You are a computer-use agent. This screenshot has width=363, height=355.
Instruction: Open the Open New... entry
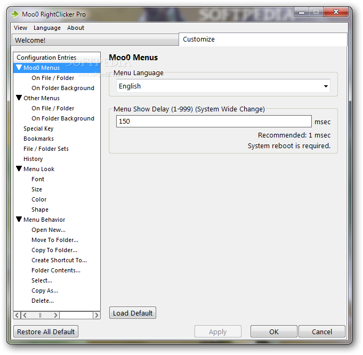coord(49,230)
